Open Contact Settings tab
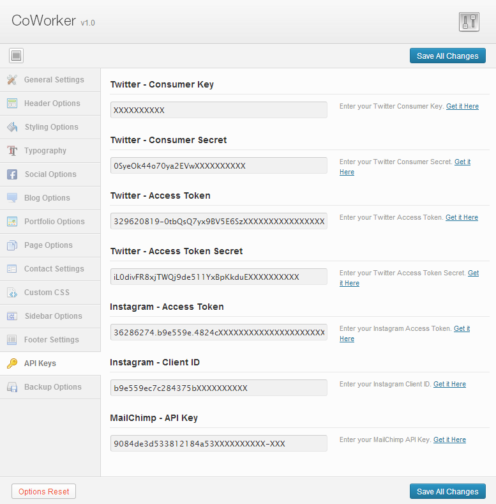 tap(50, 269)
